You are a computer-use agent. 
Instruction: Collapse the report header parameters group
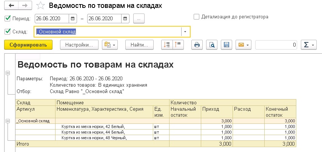point(8,73)
